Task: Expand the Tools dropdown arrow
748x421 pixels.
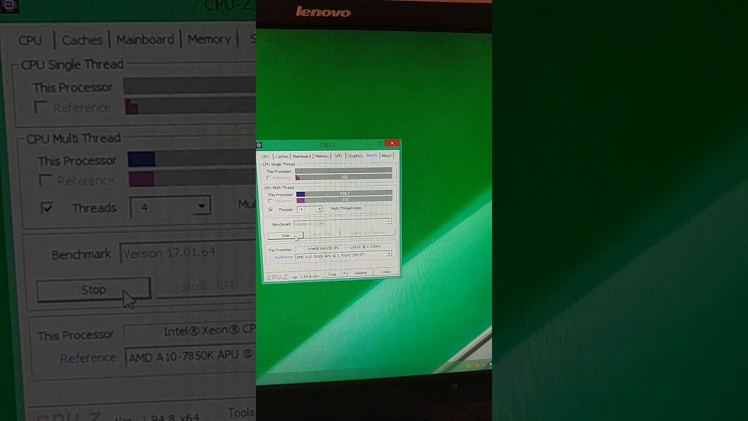Action: tap(344, 274)
